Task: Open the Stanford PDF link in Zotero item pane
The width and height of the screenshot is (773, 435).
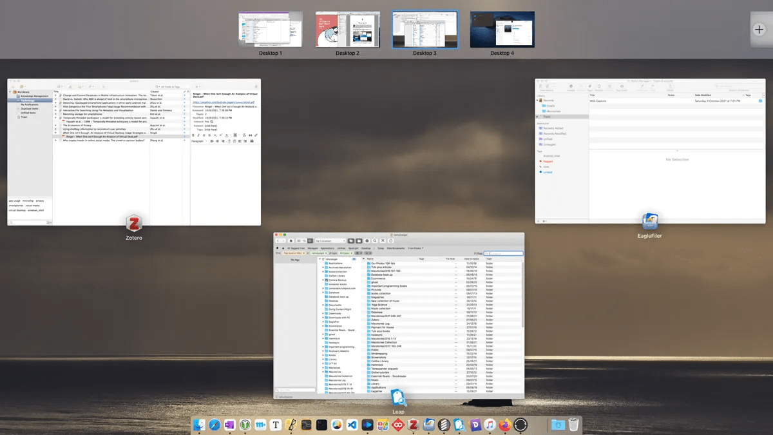Action: click(x=224, y=102)
